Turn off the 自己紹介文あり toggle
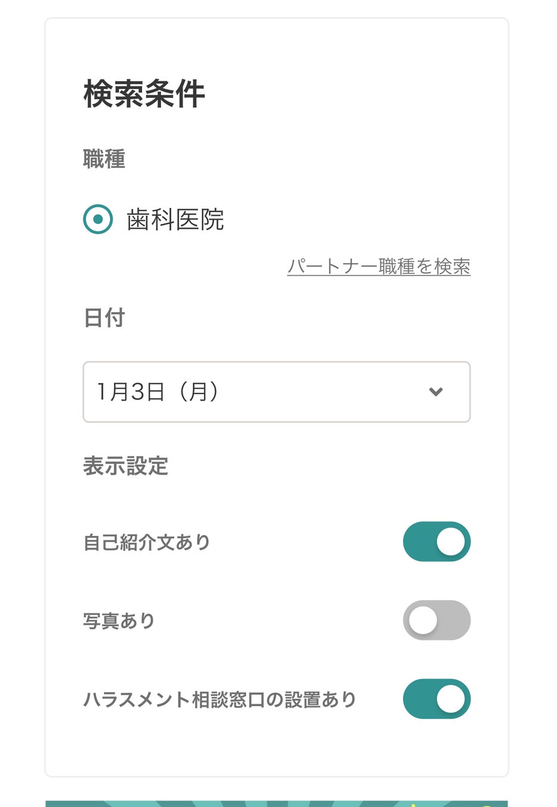Viewport: 557px width, 807px height. (436, 542)
